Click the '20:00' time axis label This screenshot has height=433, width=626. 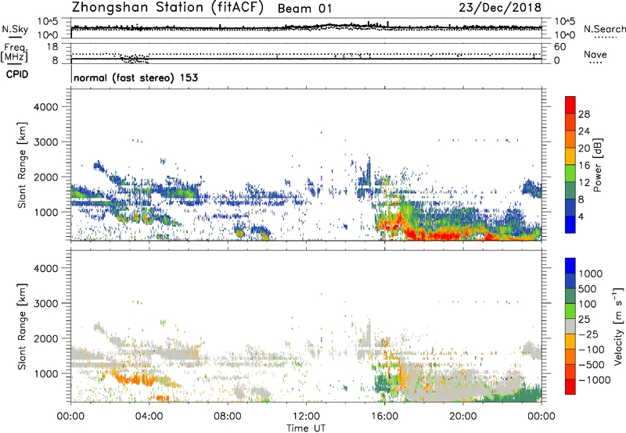(x=463, y=417)
